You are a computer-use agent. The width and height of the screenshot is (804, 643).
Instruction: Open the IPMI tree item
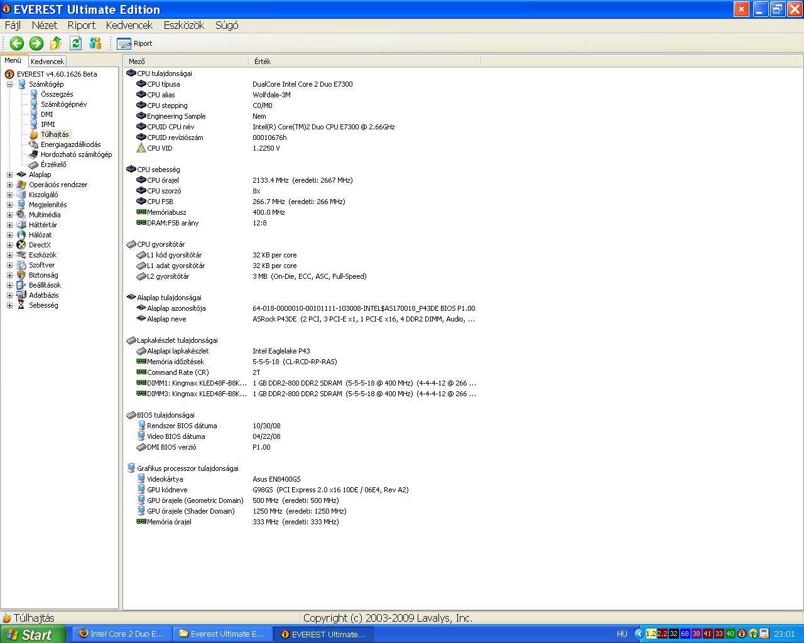pyautogui.click(x=48, y=124)
